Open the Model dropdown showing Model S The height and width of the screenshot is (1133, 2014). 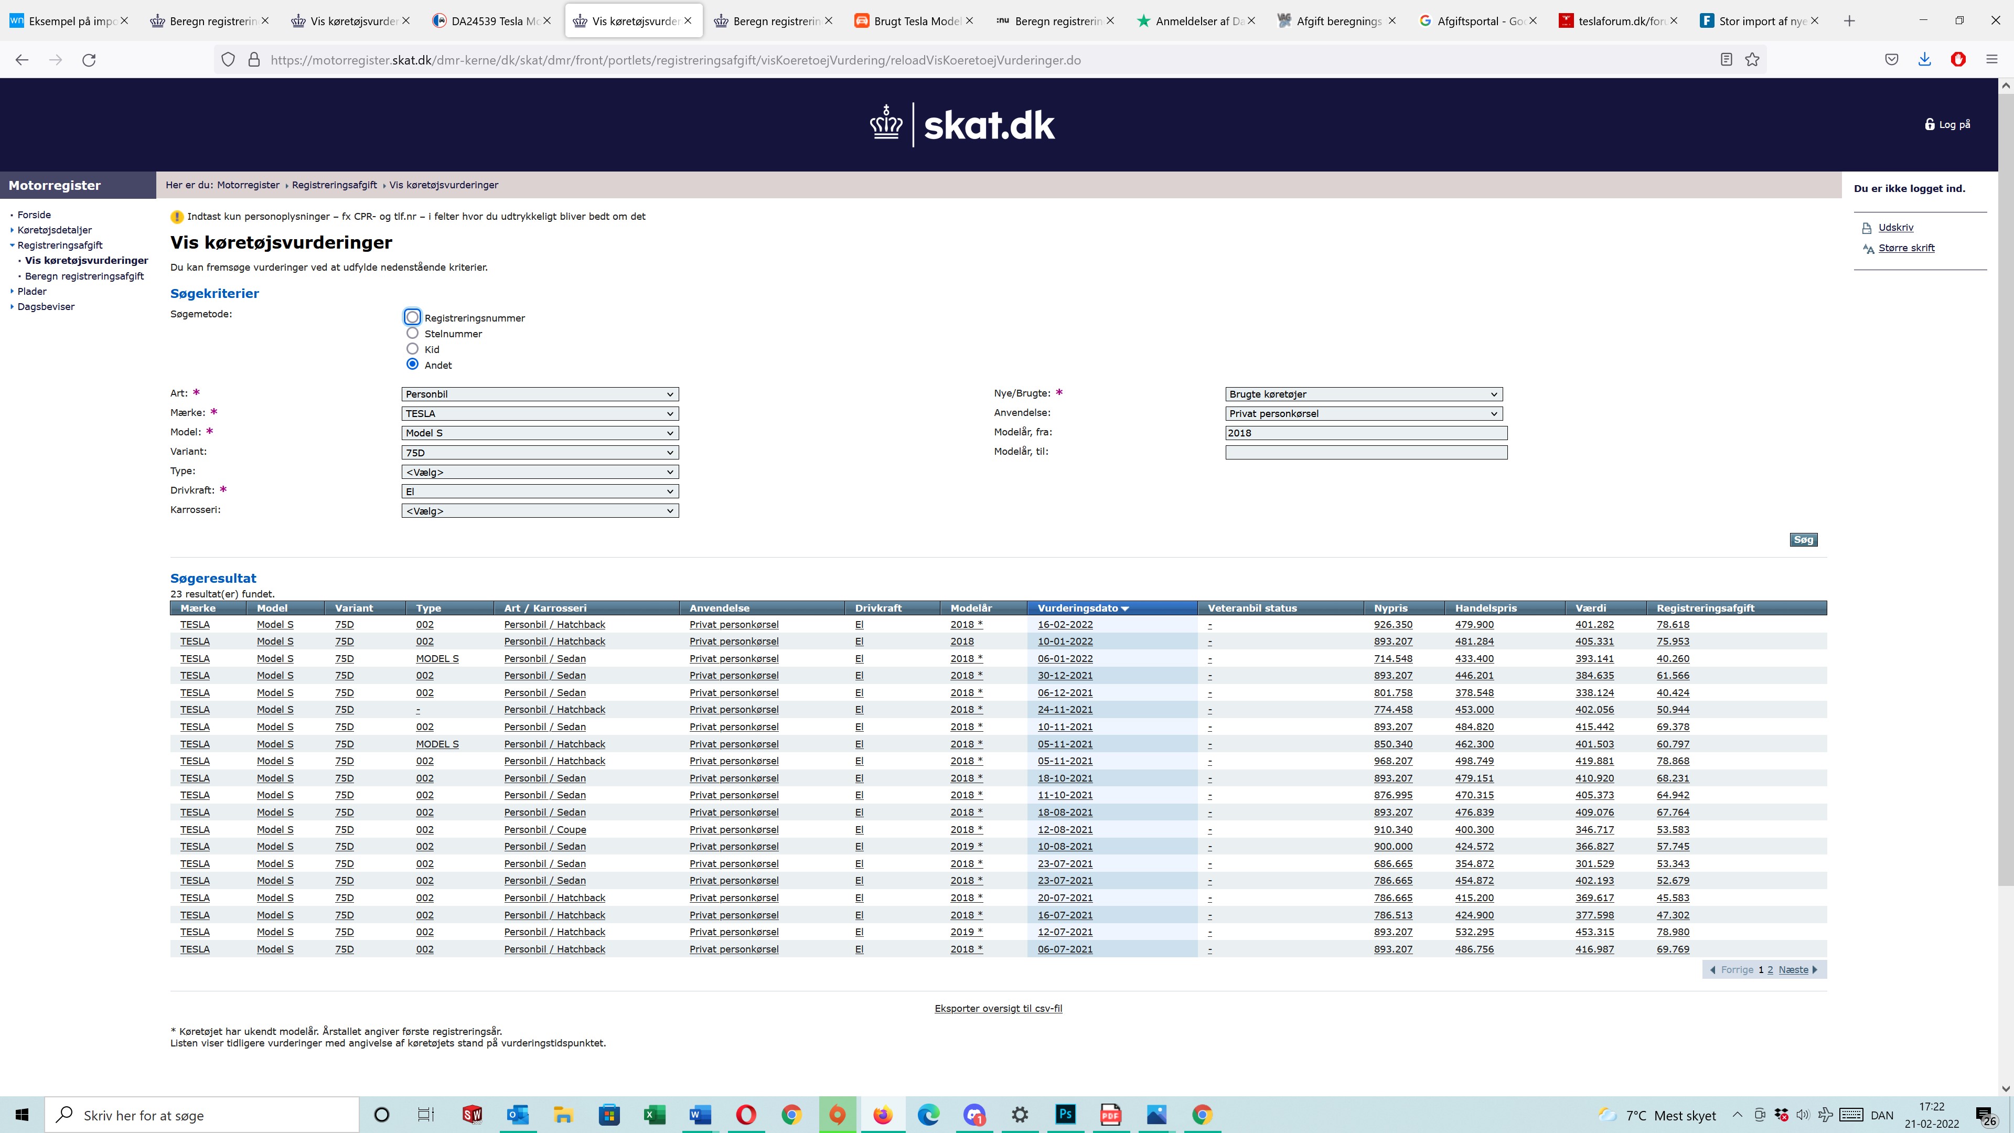540,433
